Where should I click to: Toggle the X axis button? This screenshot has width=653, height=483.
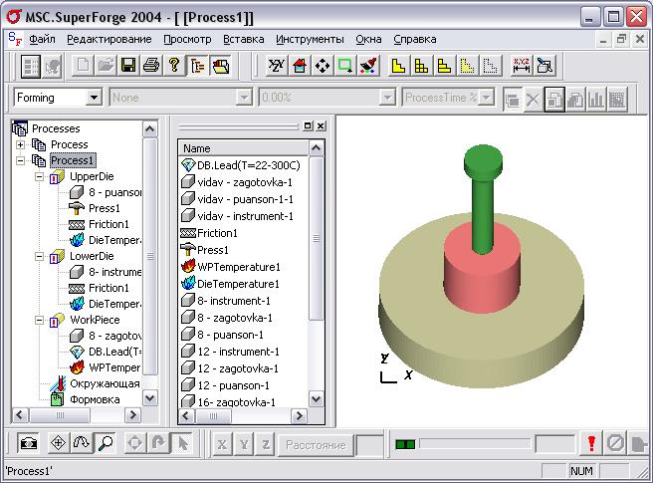pos(222,444)
